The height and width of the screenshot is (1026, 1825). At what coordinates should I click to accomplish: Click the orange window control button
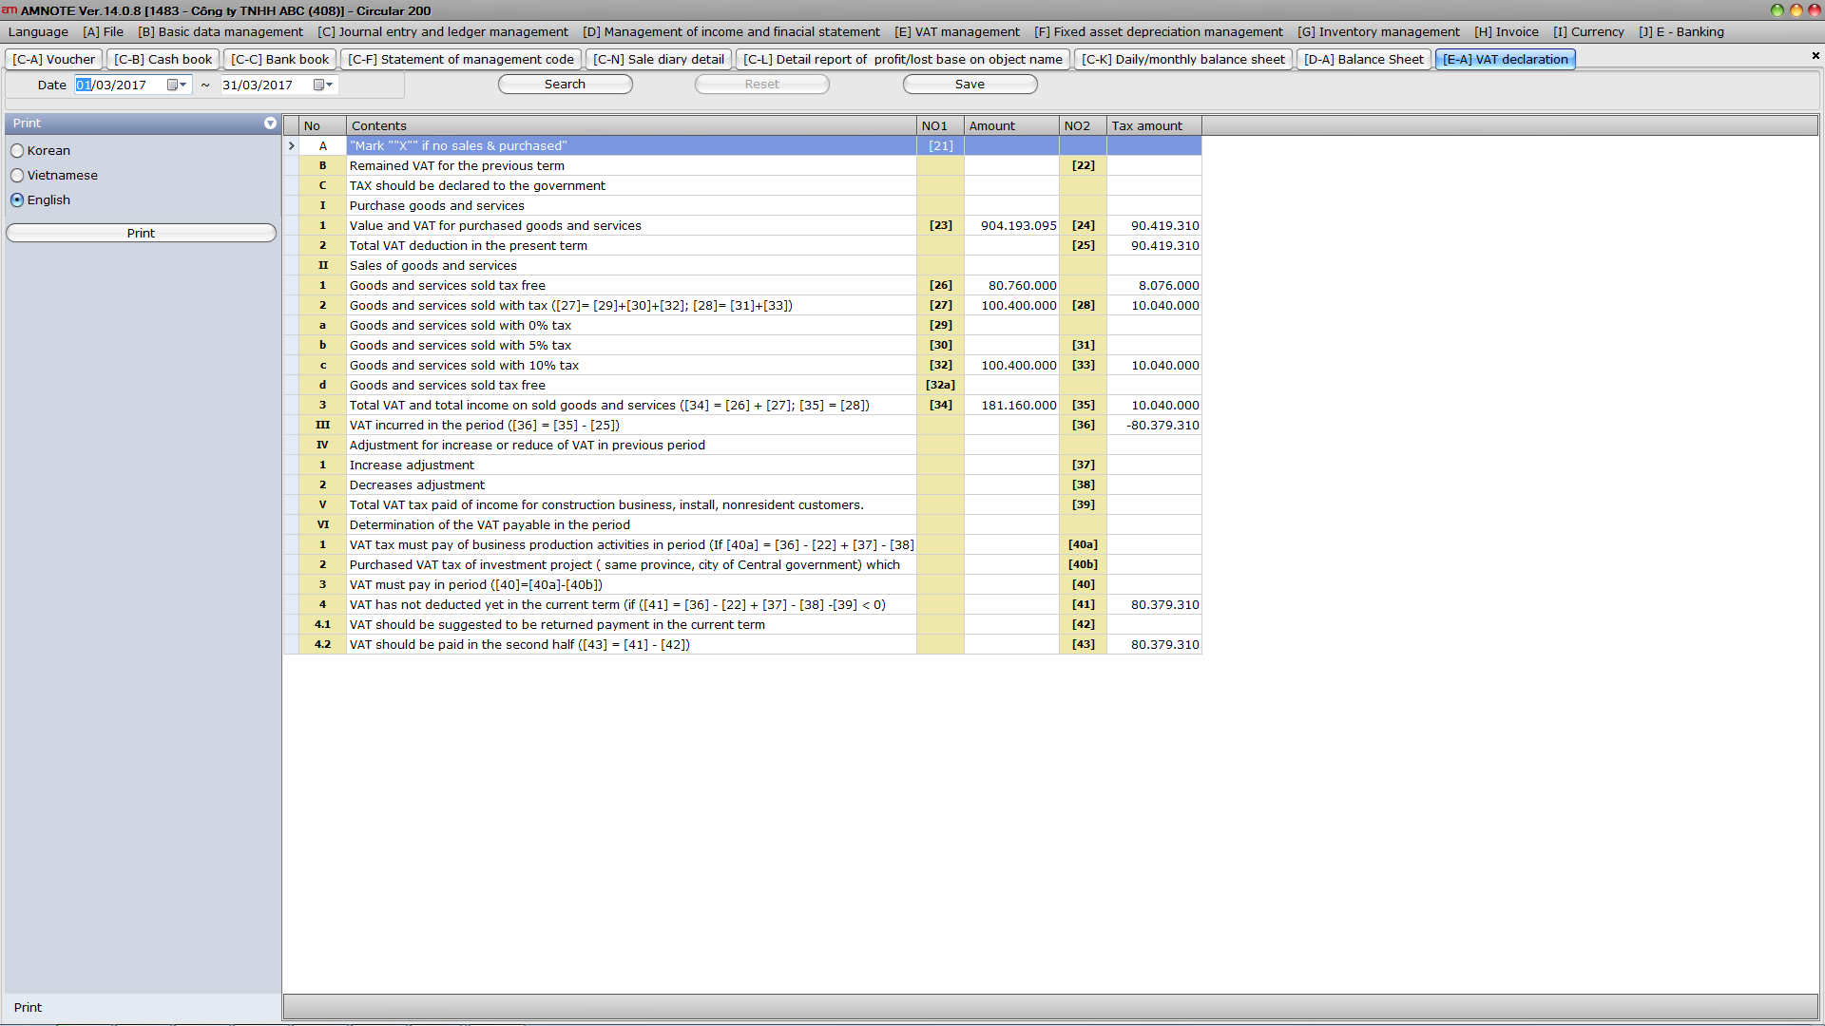tap(1796, 10)
